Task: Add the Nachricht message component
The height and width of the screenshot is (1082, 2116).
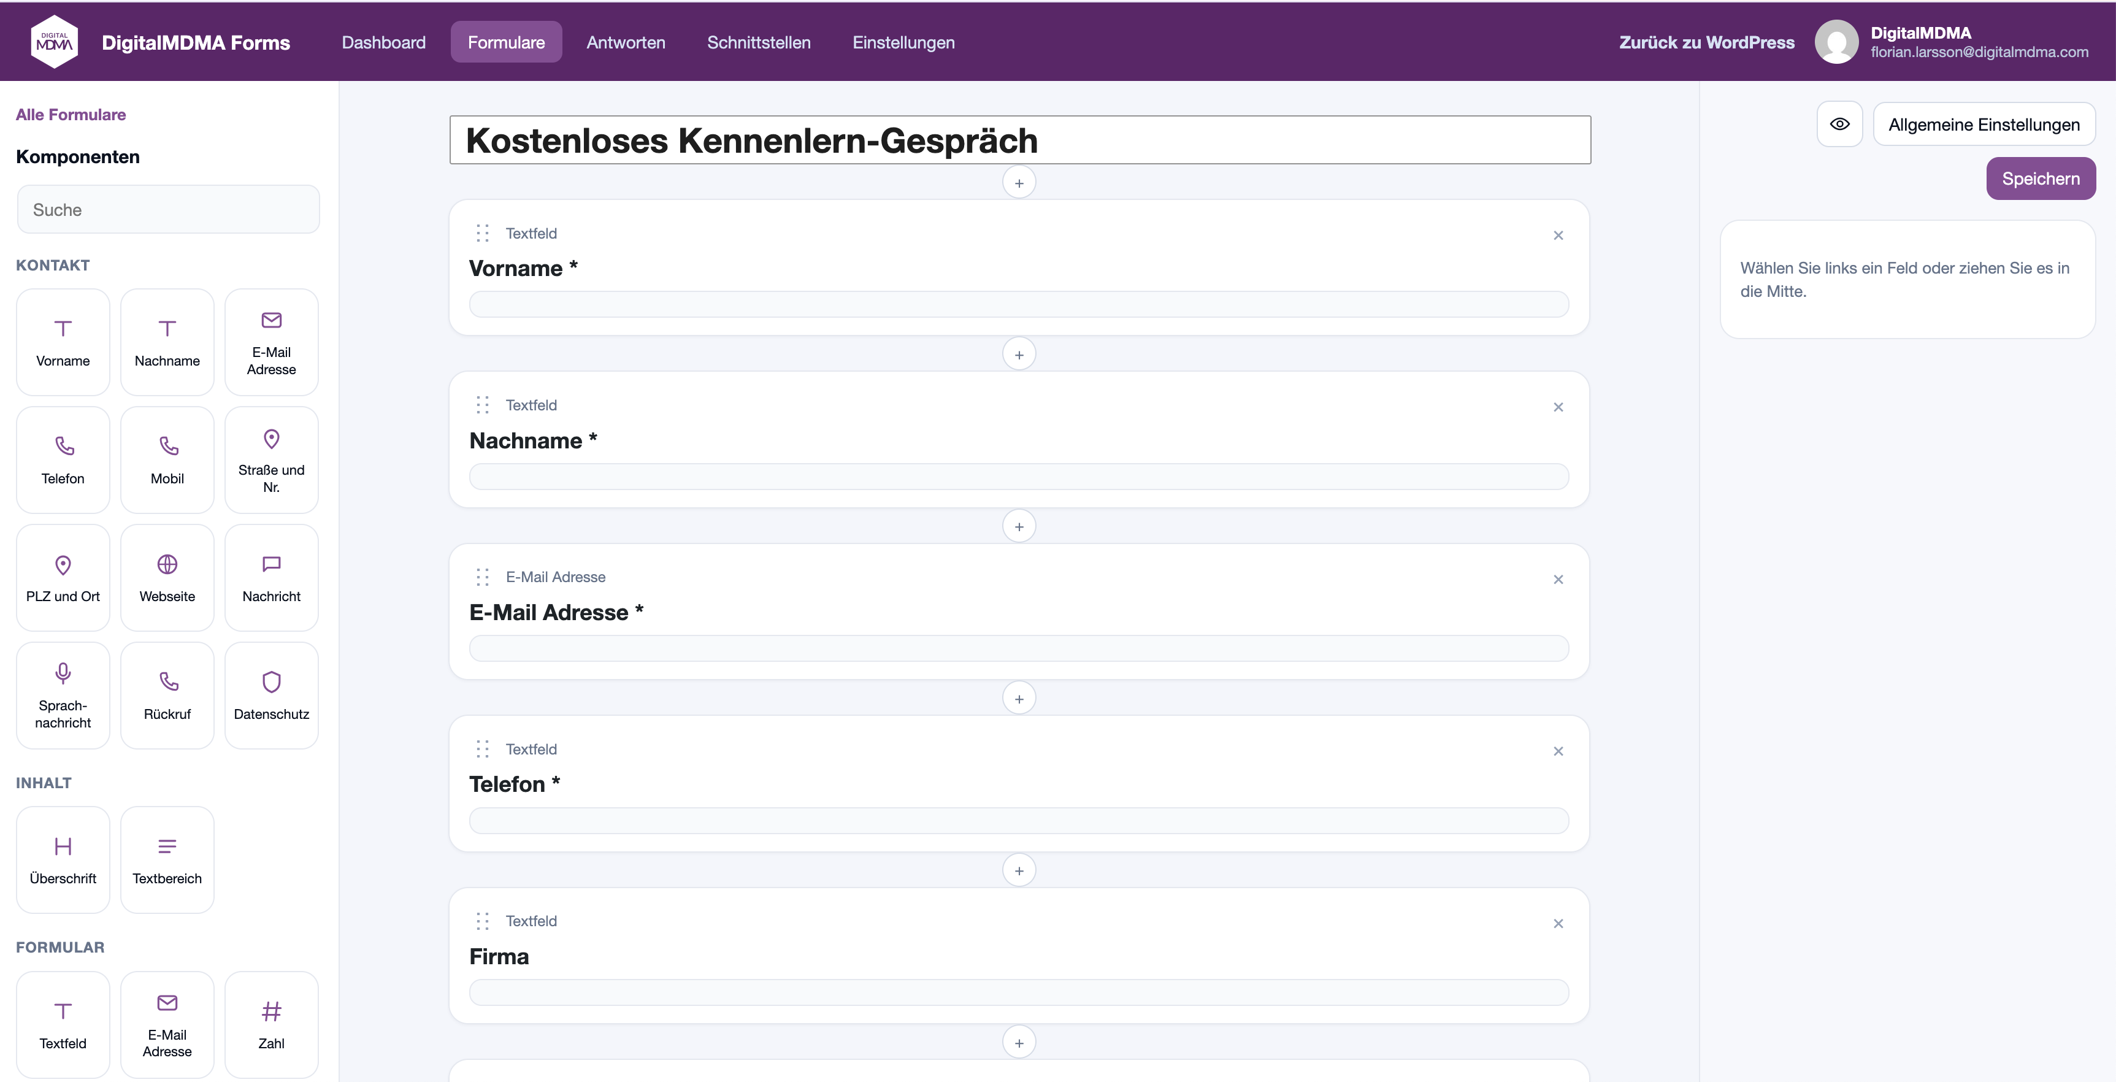Action: [x=271, y=578]
